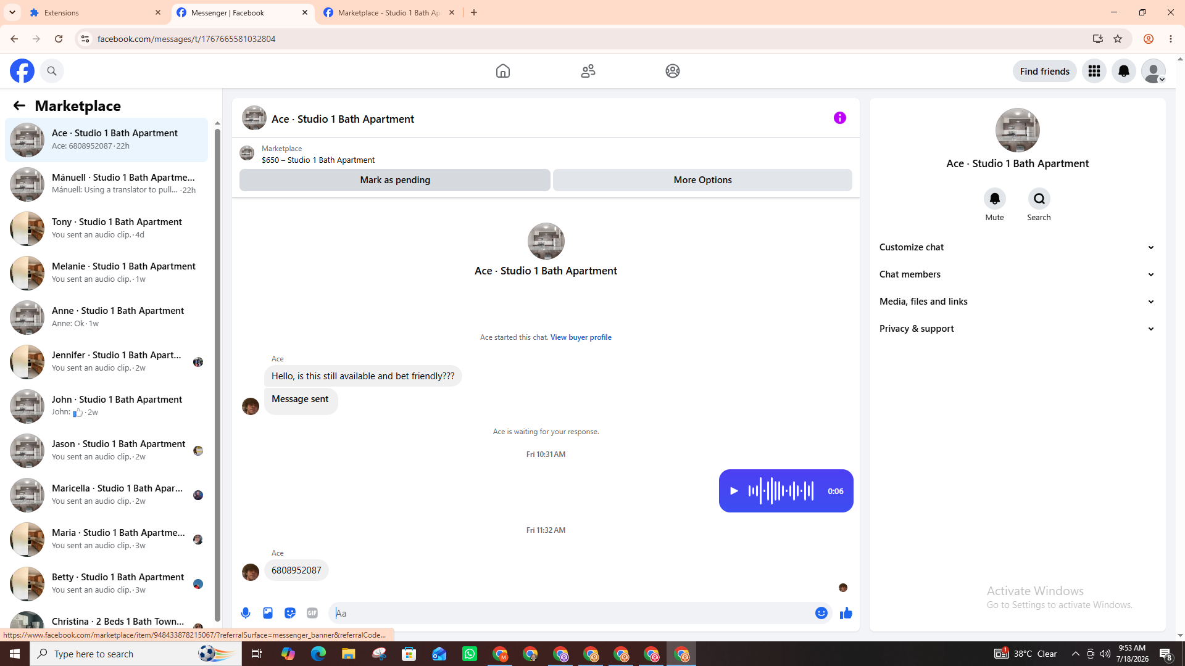Screen dimensions: 1185x666
Task: Click the site information icon in address bar
Action: (x=85, y=39)
